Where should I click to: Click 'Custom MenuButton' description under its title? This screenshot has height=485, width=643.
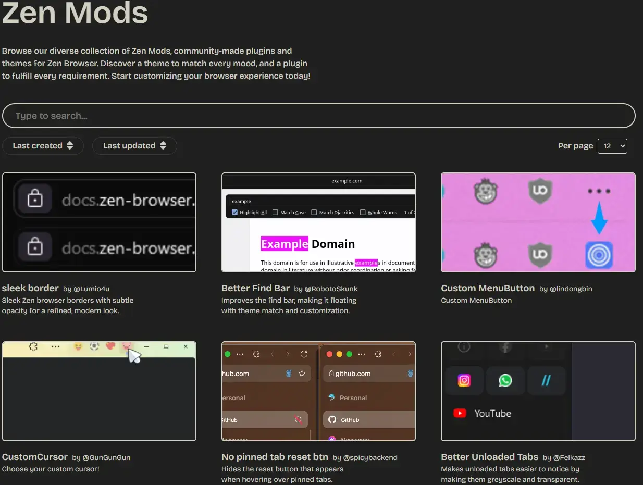coord(476,300)
